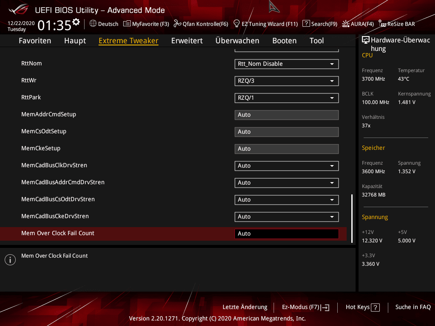Open the Tool tab
This screenshot has height=326, width=435.
point(316,41)
